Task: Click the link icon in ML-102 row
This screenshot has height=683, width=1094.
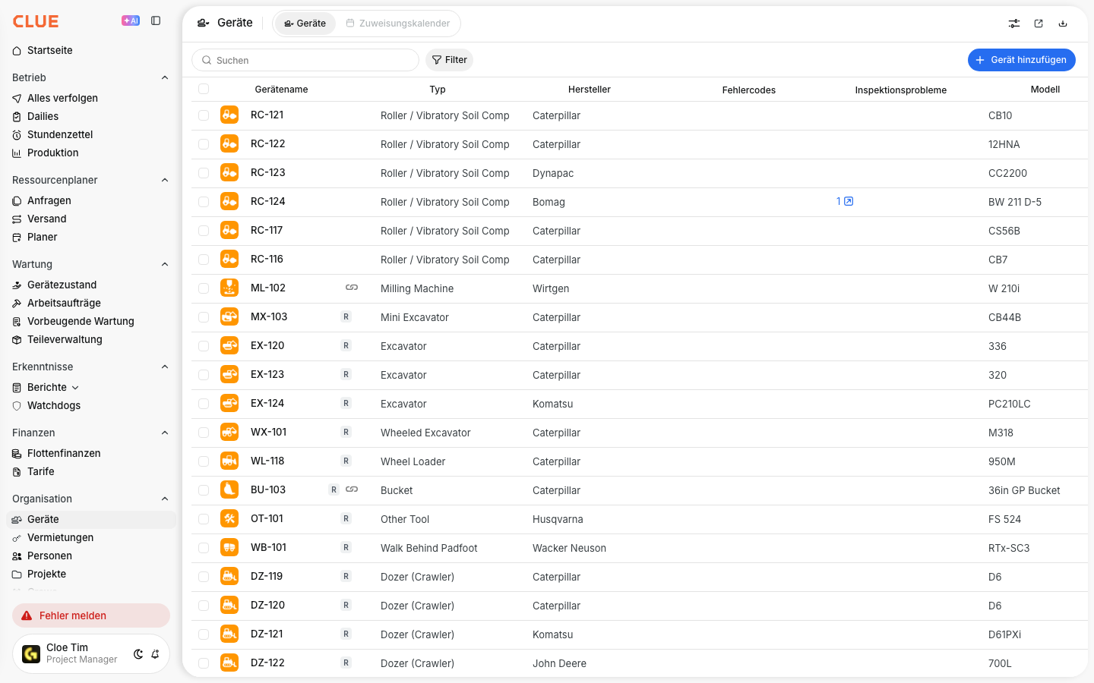Action: point(352,288)
